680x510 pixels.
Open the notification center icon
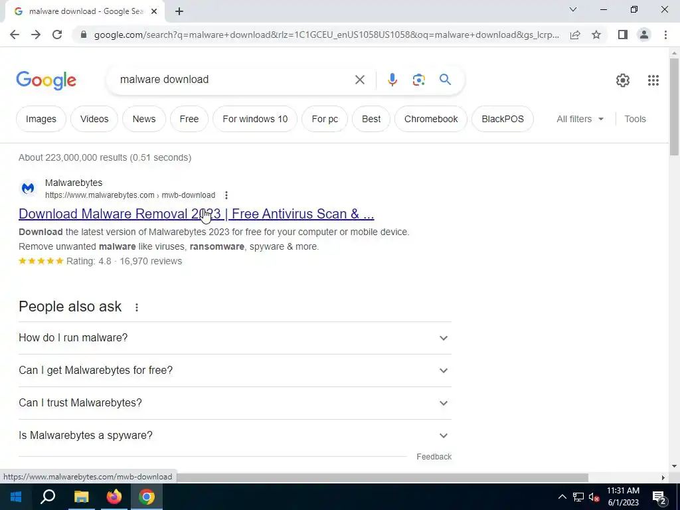(659, 497)
